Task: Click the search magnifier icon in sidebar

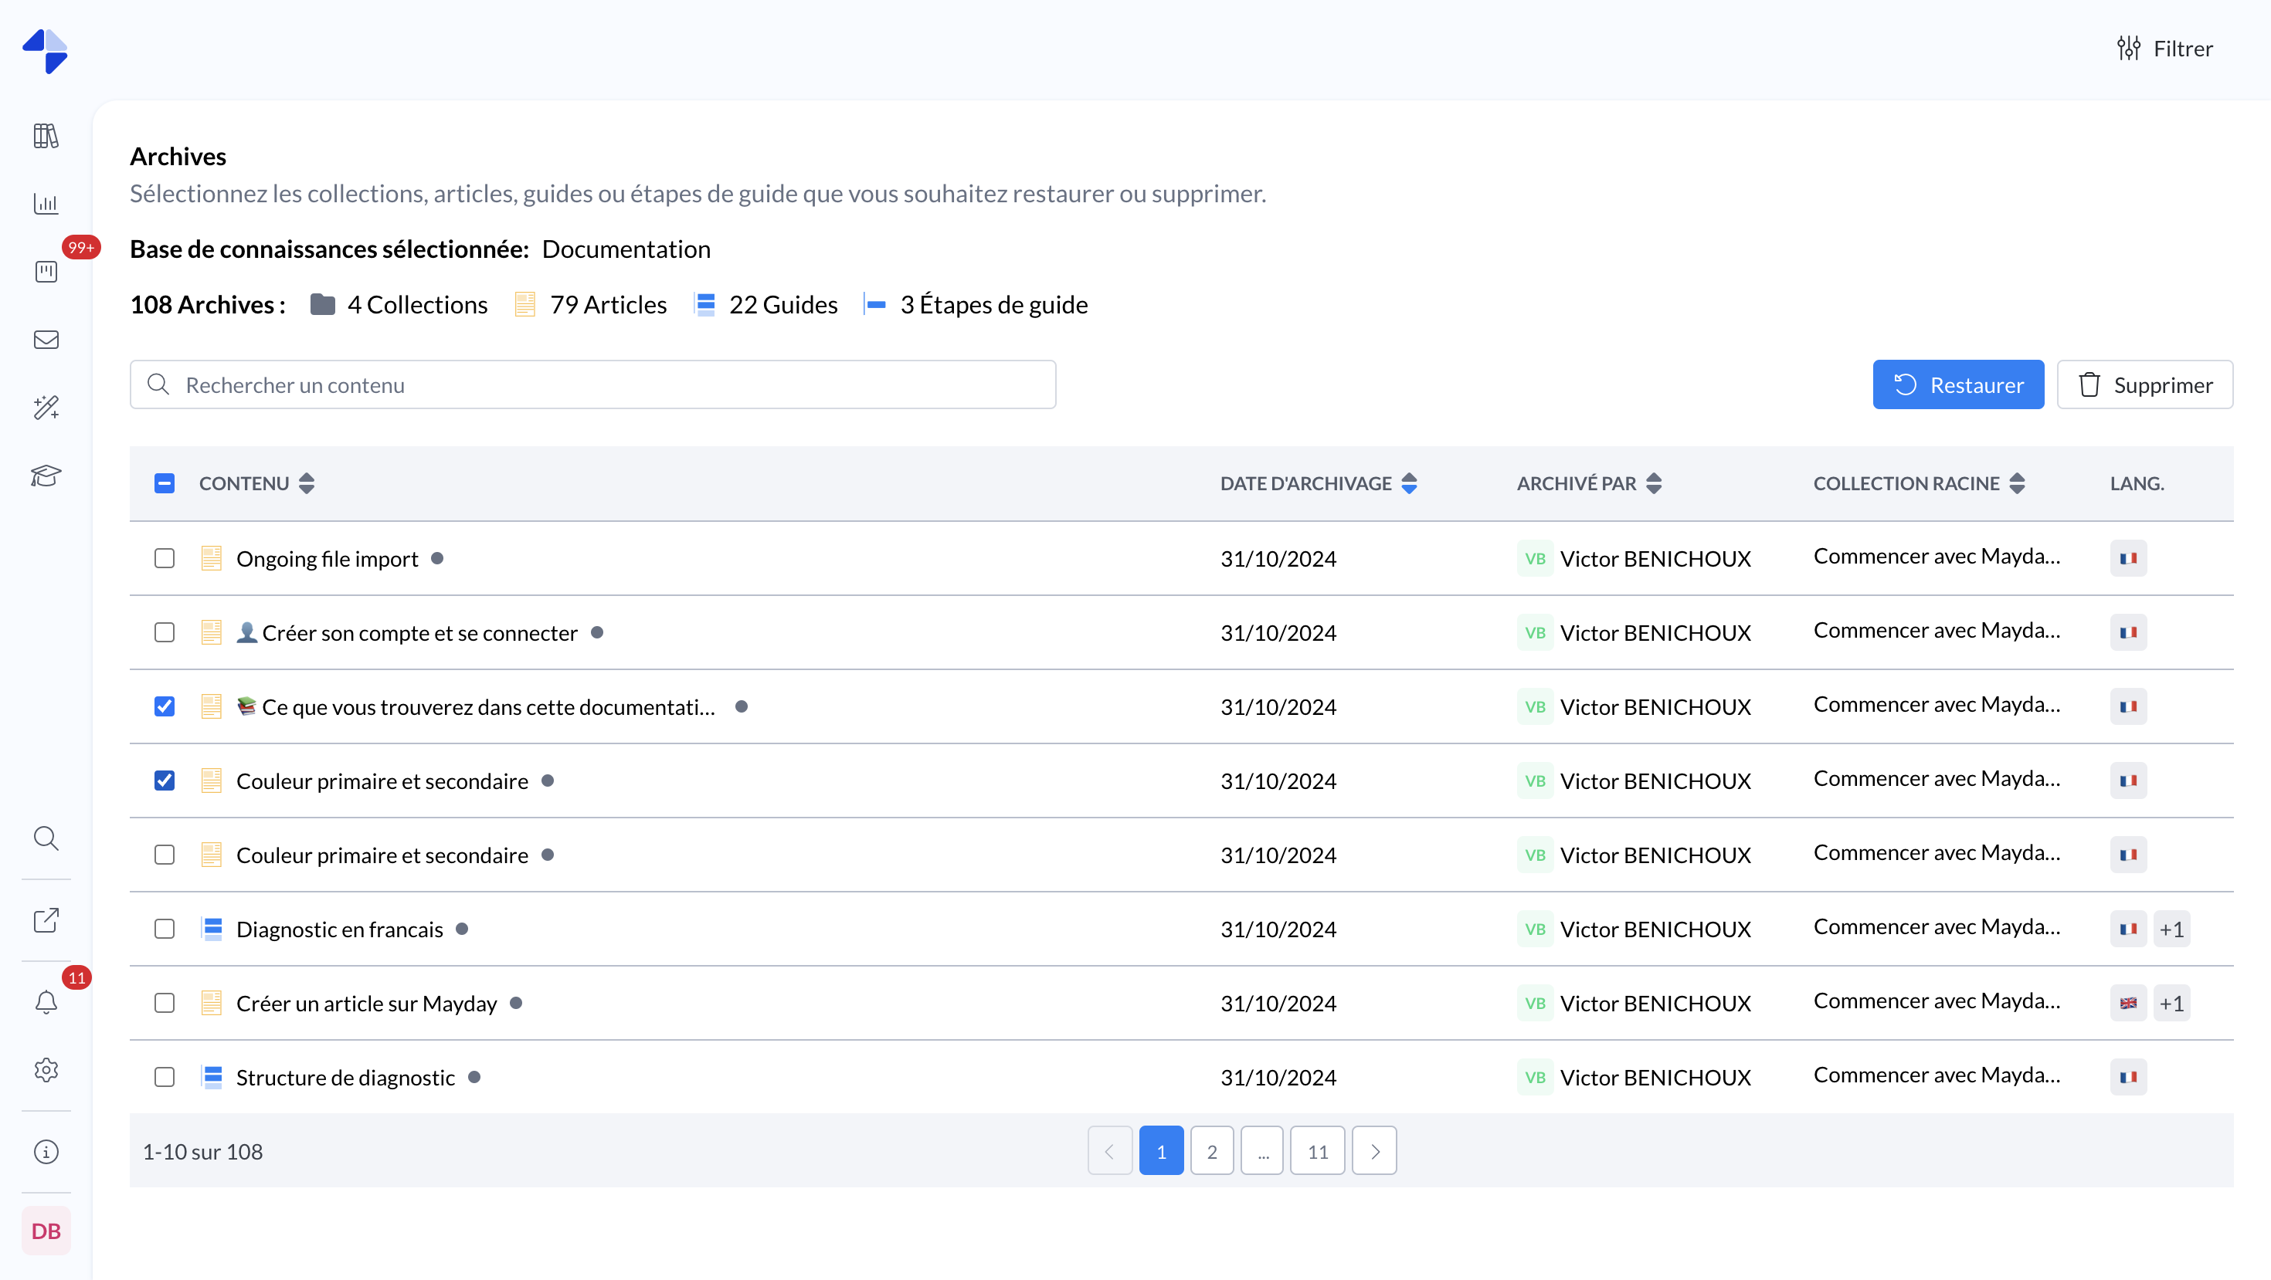Action: (45, 838)
